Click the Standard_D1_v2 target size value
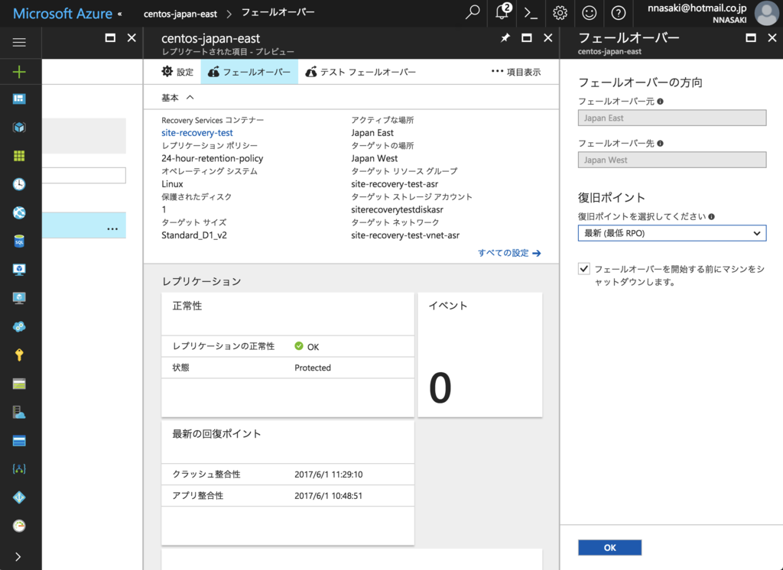Image resolution: width=783 pixels, height=570 pixels. click(x=193, y=235)
